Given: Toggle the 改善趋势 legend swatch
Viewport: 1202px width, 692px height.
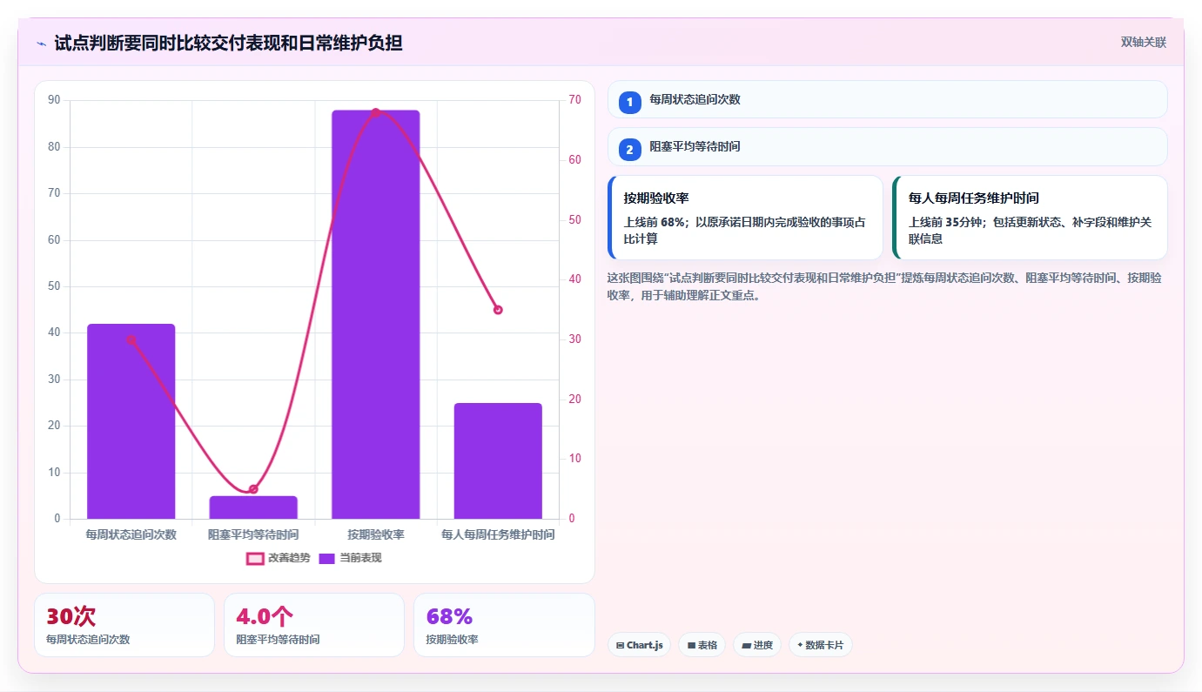Looking at the screenshot, I should coord(255,558).
